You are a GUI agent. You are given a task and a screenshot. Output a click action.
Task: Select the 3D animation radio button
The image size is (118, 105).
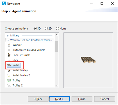35,29
